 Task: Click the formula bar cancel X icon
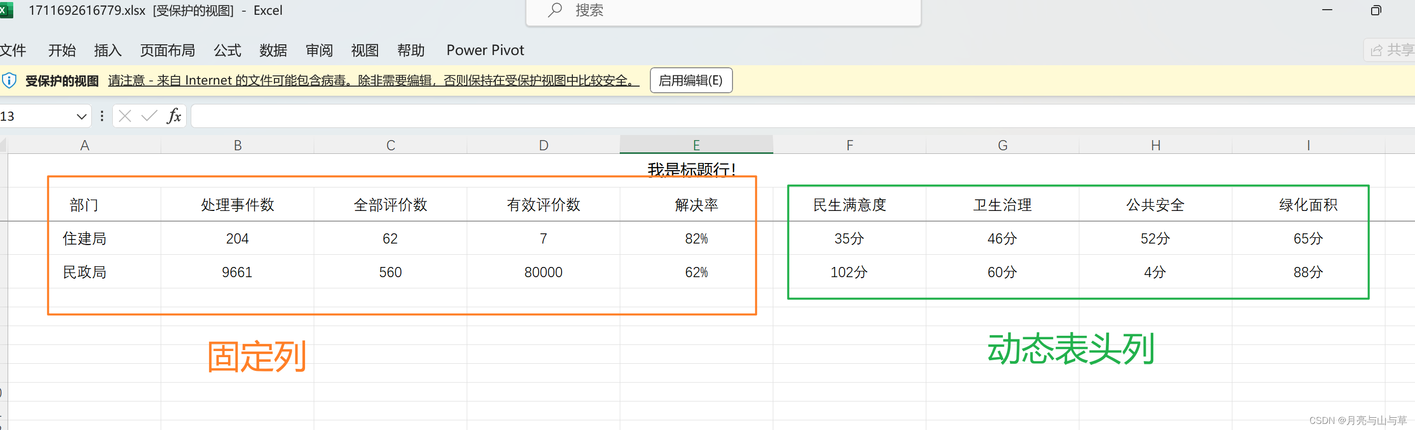click(125, 116)
